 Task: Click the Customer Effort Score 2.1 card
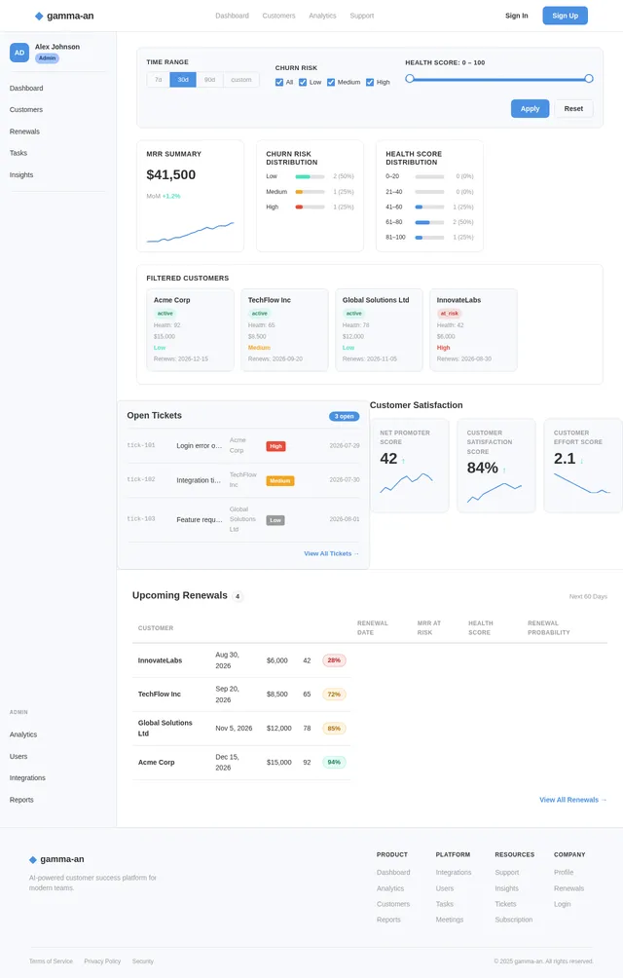pos(583,466)
